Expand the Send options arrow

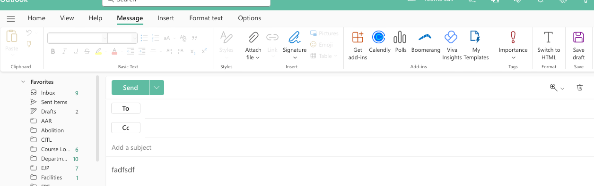tap(157, 88)
